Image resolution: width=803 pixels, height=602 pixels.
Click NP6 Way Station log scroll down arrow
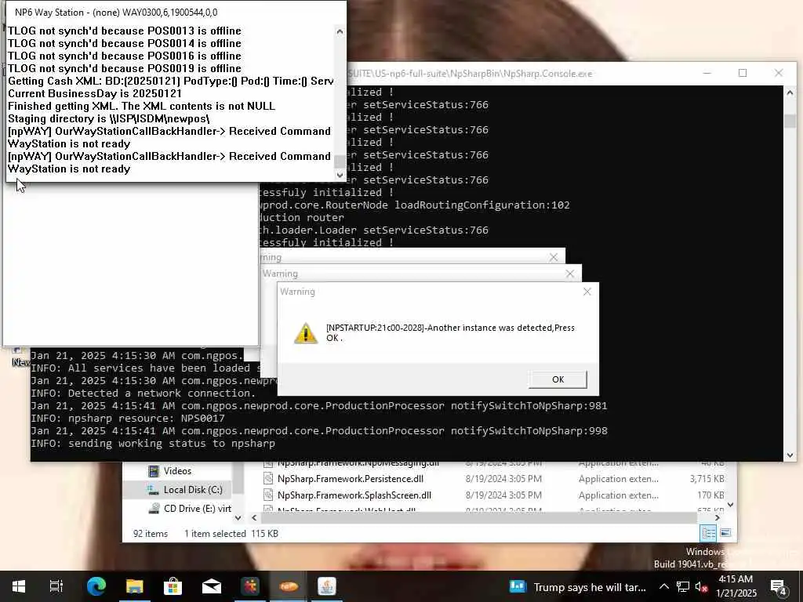(x=340, y=175)
